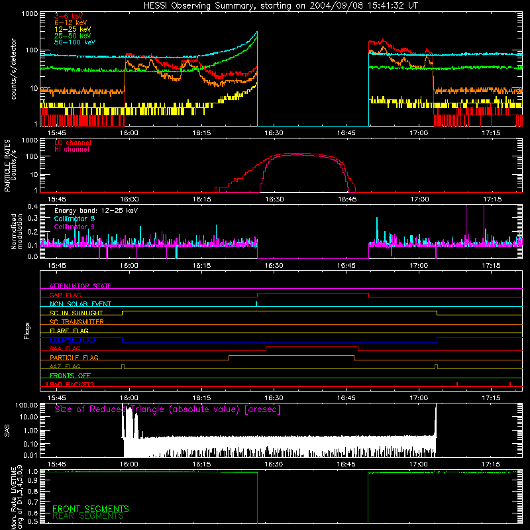
Task: Click the NON SOLAR EVENT cyan spike marker
Action: (x=256, y=303)
